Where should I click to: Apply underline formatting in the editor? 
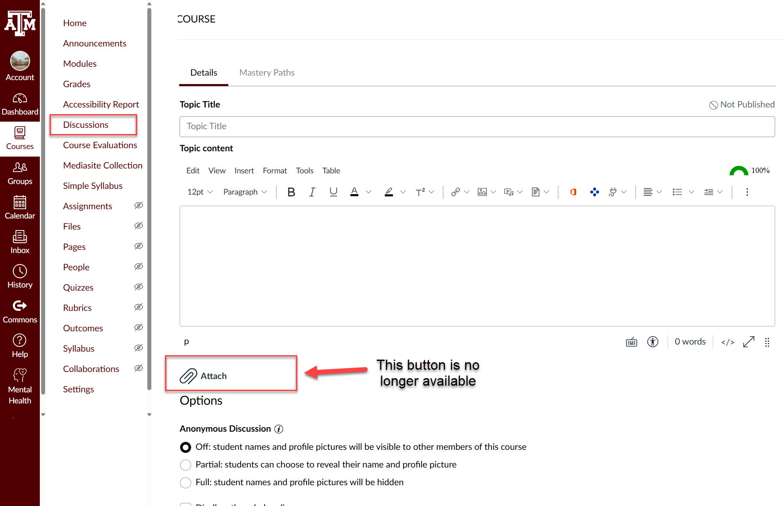(333, 192)
